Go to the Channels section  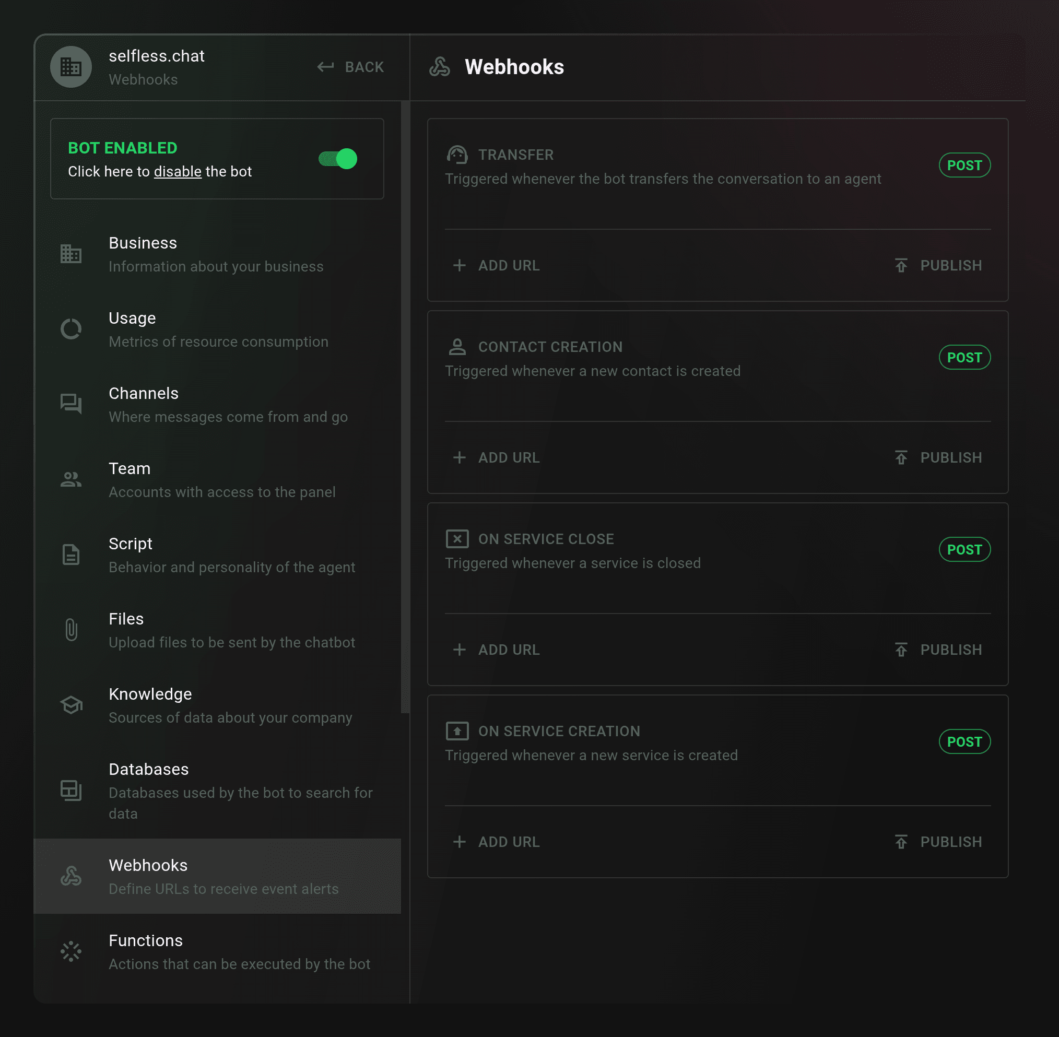pyautogui.click(x=217, y=404)
